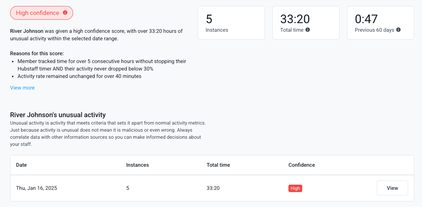This screenshot has width=422, height=207.
Task: Click the info icon next to Previous 60 days
Action: (398, 30)
